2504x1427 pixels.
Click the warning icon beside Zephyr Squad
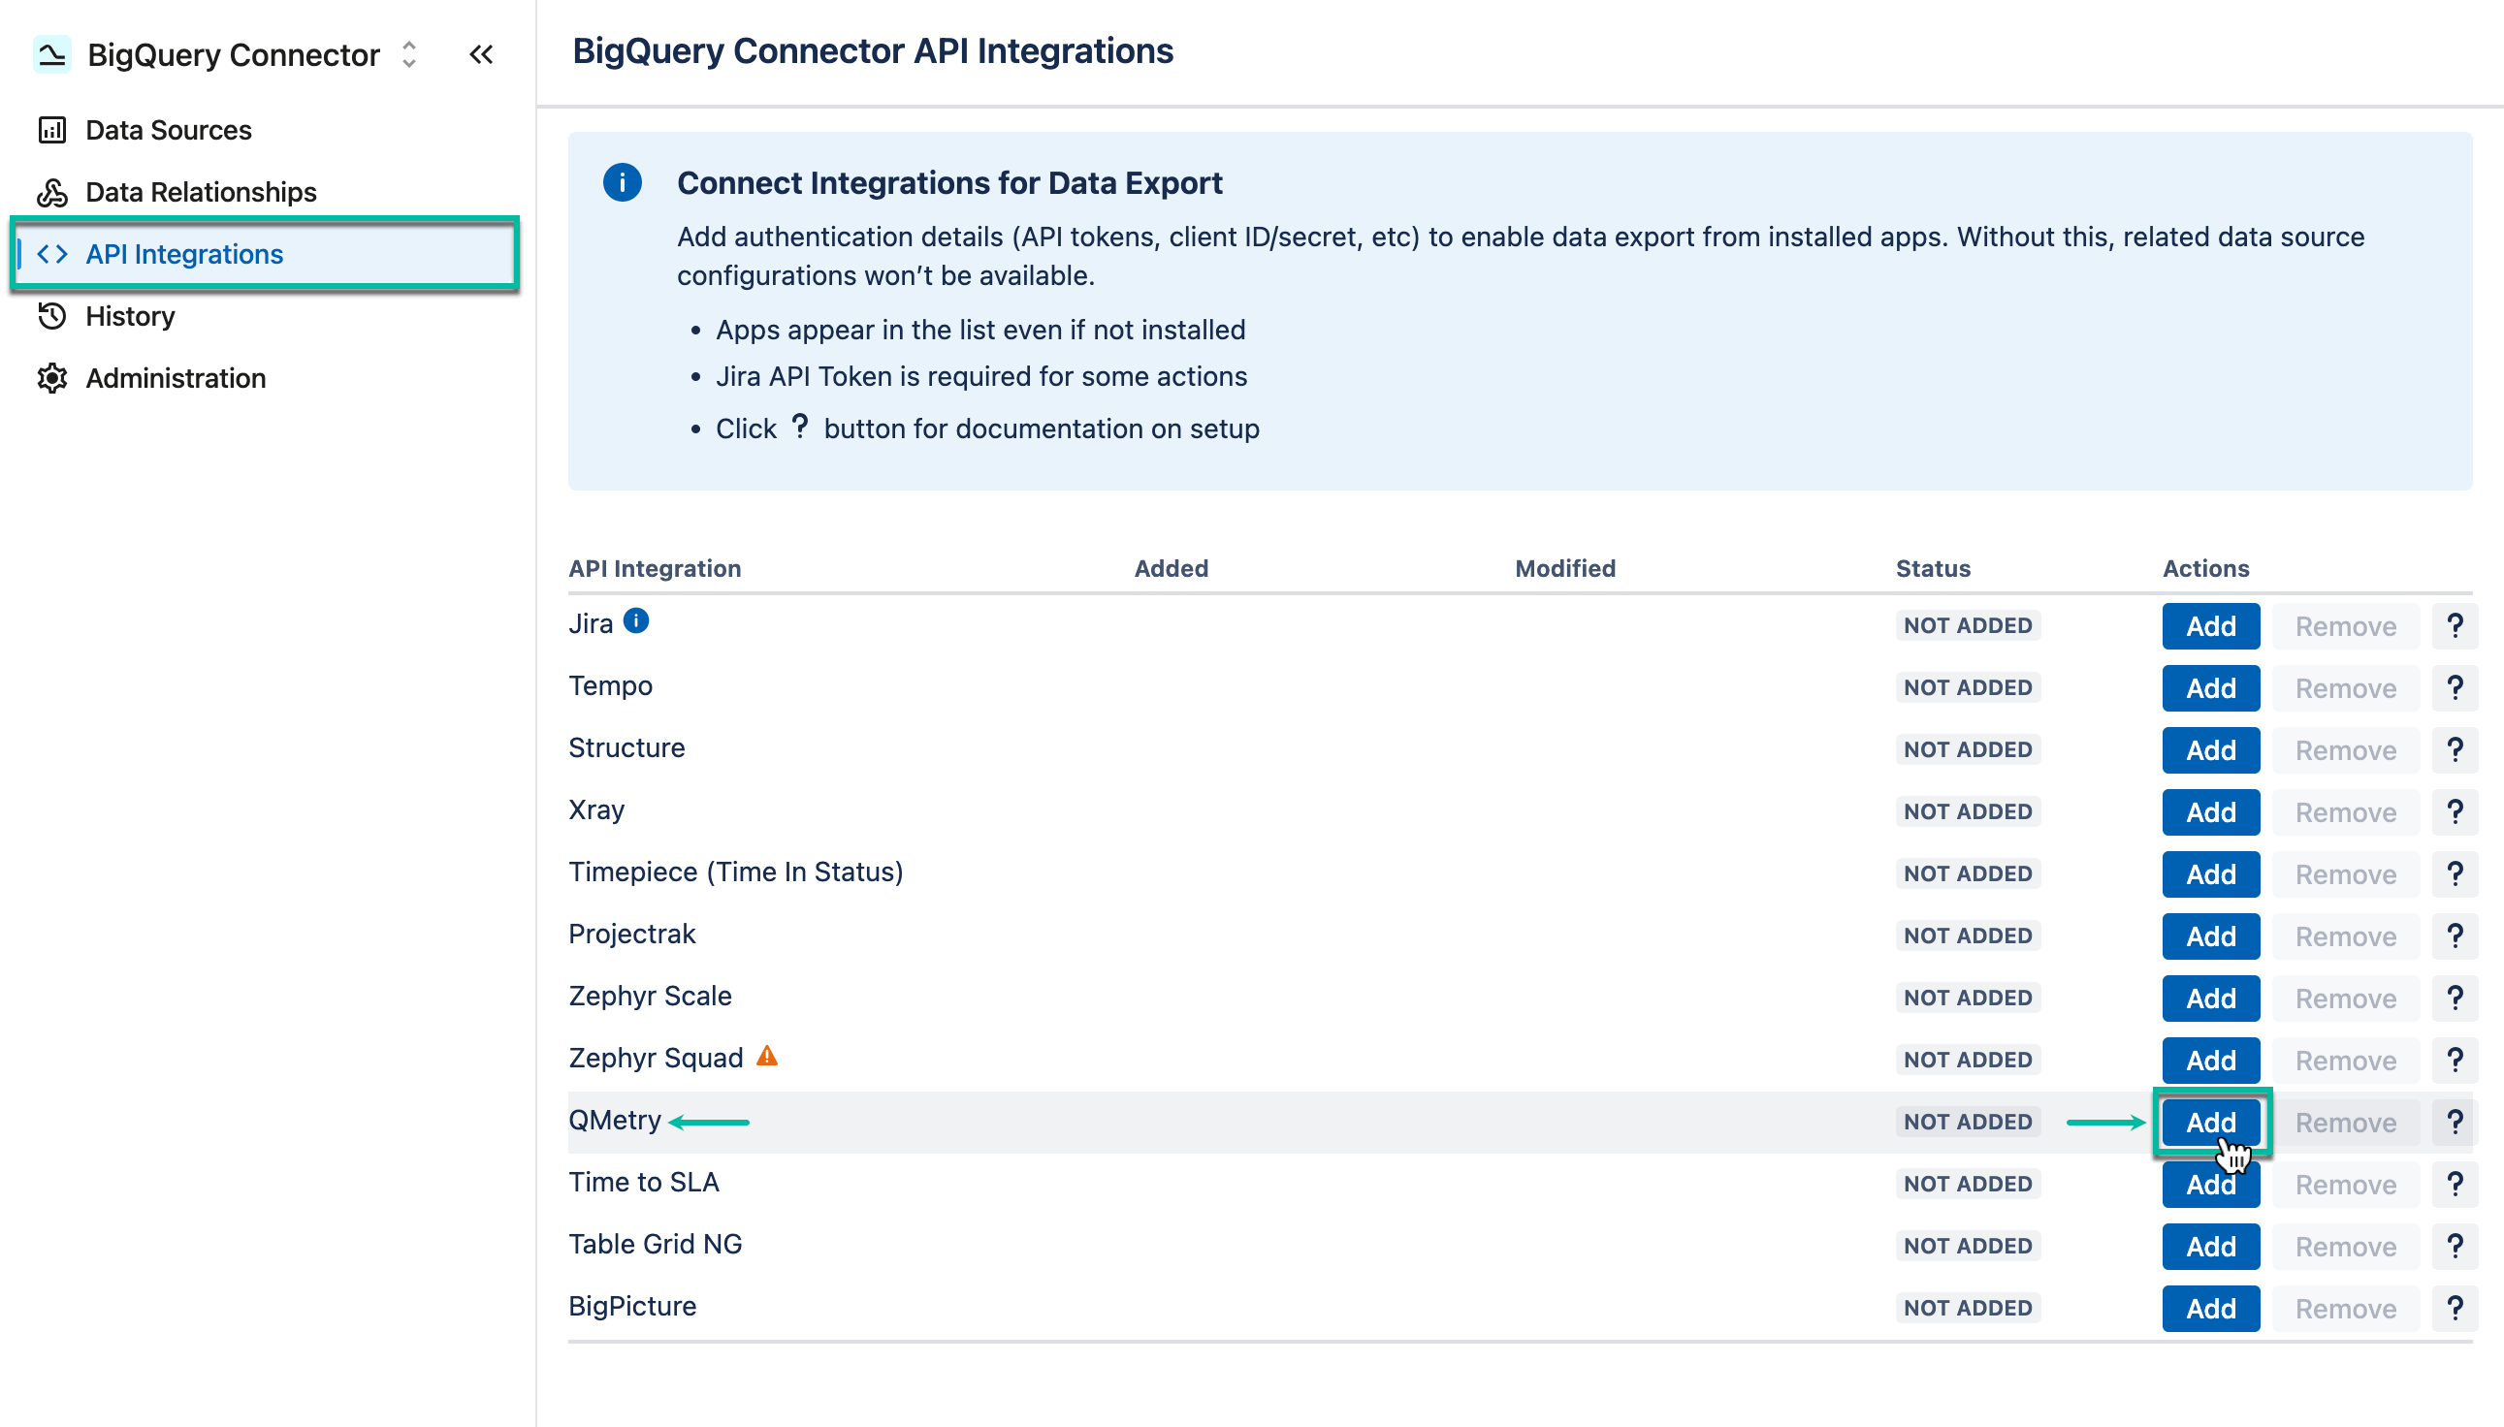768,1057
